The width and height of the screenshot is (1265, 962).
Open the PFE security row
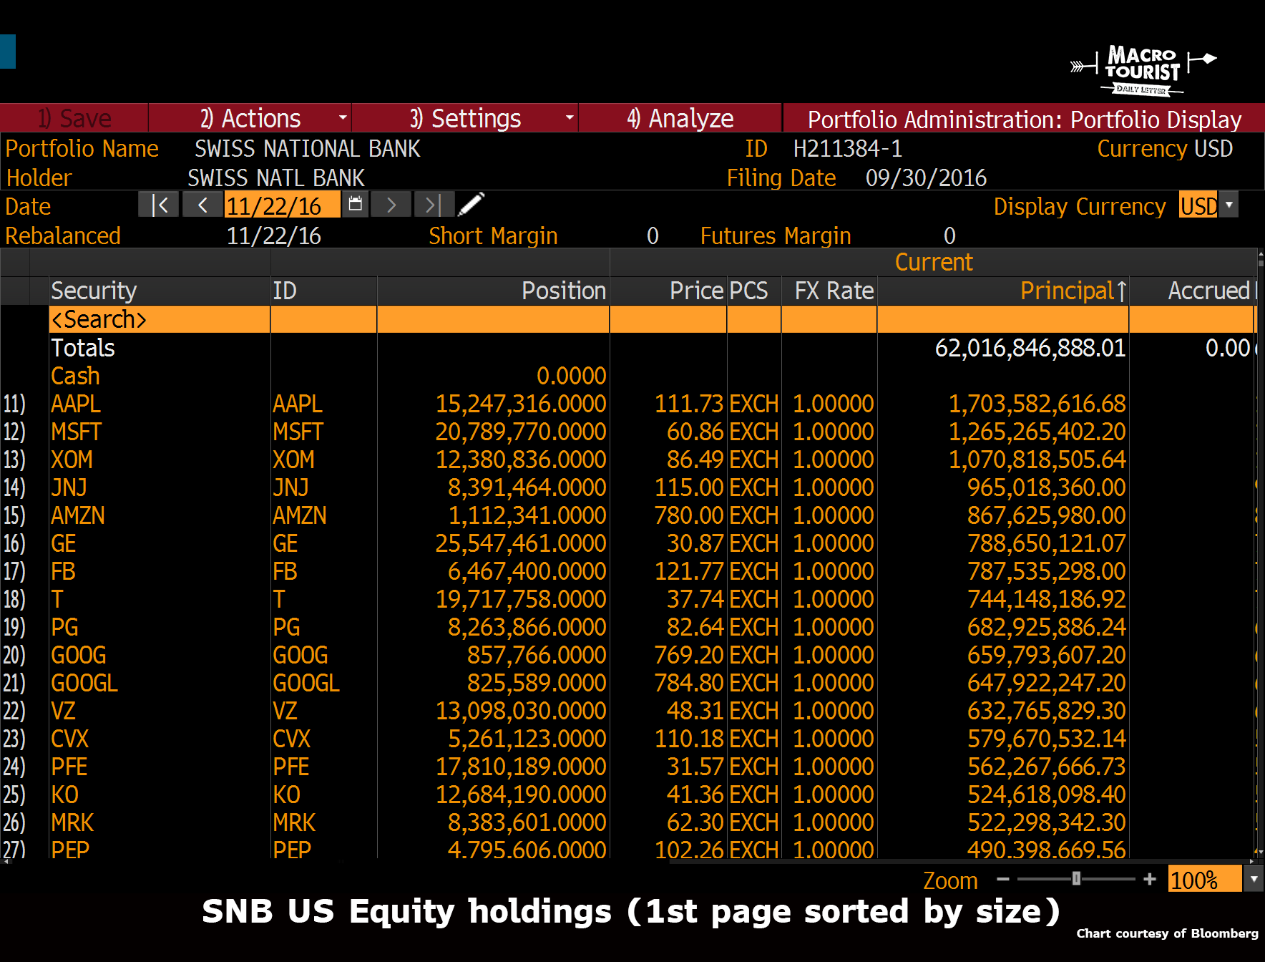pyautogui.click(x=630, y=767)
